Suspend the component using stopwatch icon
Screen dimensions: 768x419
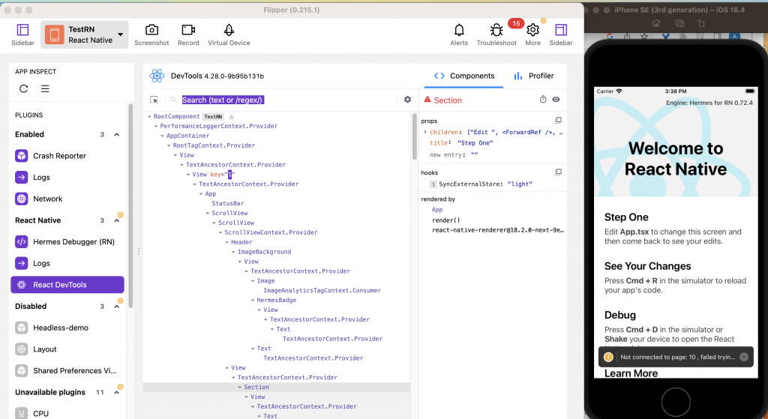[x=543, y=100]
